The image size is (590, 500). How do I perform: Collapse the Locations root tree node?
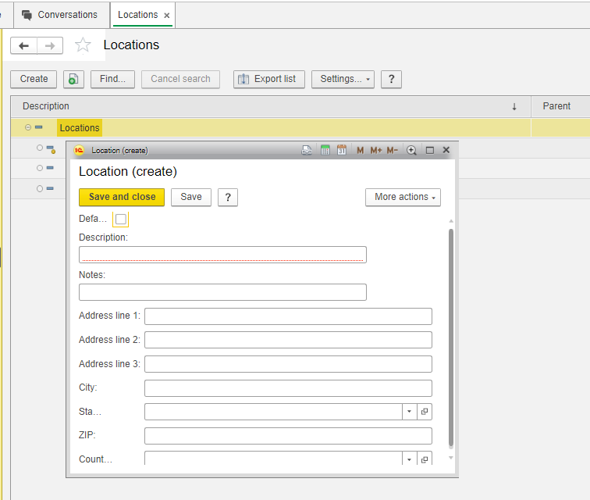(x=28, y=127)
